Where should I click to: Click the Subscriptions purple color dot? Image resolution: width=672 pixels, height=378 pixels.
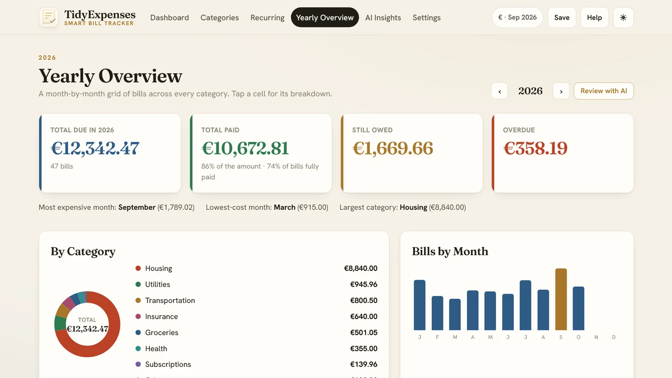138,364
